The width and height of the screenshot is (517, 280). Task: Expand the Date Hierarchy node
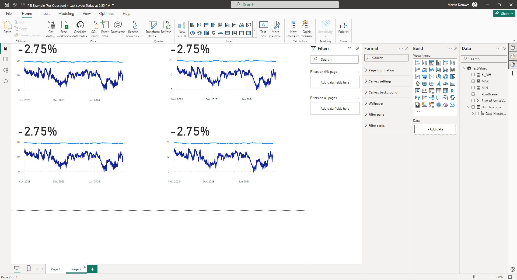[x=473, y=113]
